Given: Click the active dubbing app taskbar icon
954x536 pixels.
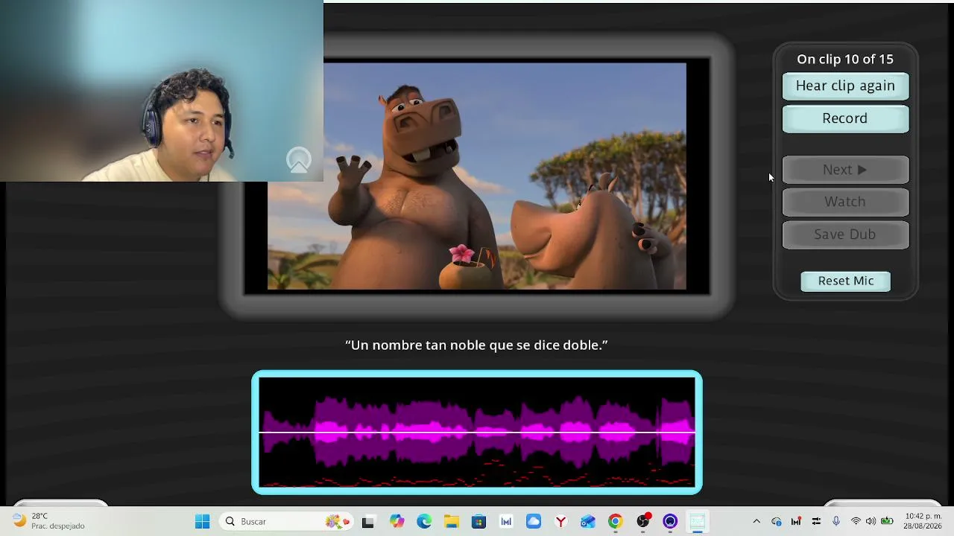Looking at the screenshot, I should (x=697, y=522).
